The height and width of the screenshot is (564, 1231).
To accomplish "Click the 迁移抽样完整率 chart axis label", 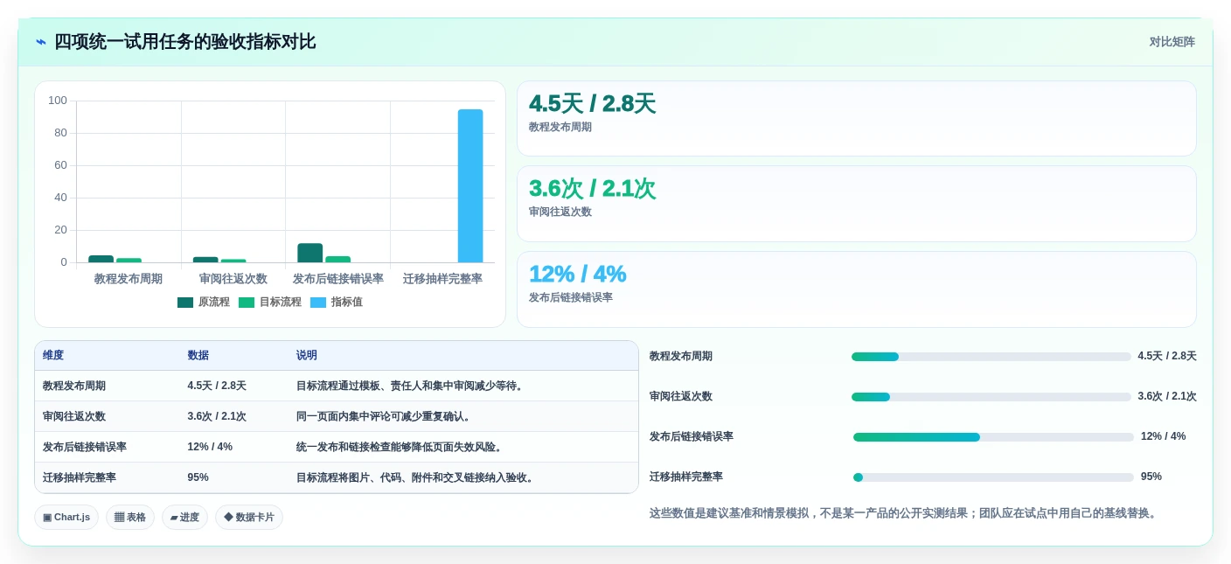I will point(442,279).
